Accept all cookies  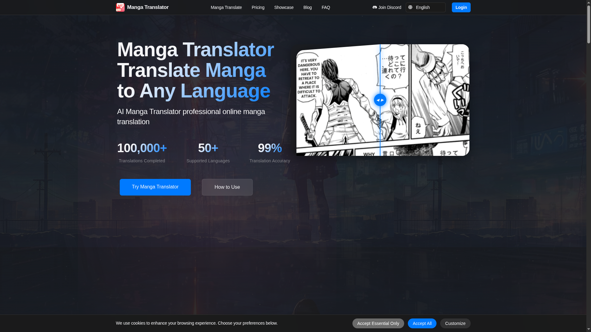[x=422, y=323]
